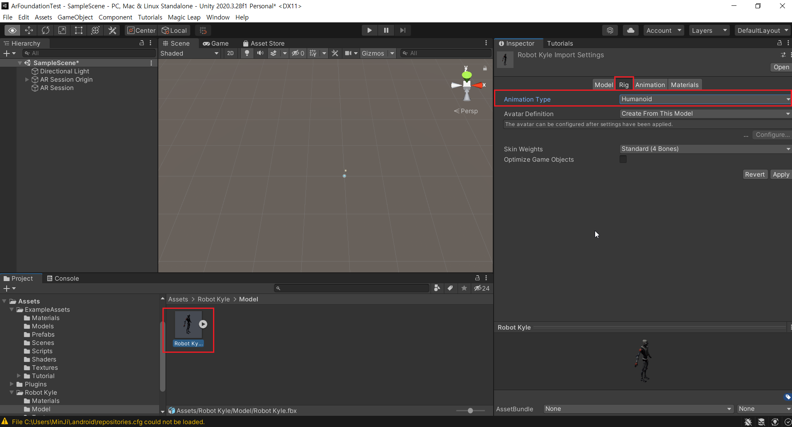Click the Project panel icon size slider
This screenshot has height=427, width=792.
[x=470, y=410]
